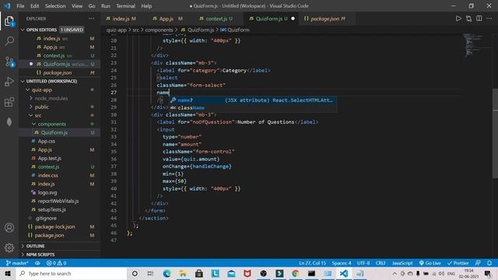The height and width of the screenshot is (280, 498).
Task: Click the Synchronize Changes cloud icon
Action: click(37, 263)
